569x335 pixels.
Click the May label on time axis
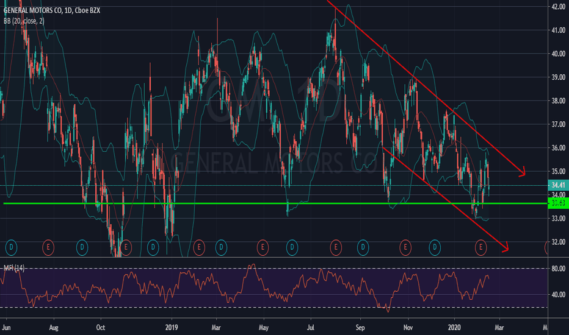[x=264, y=328]
